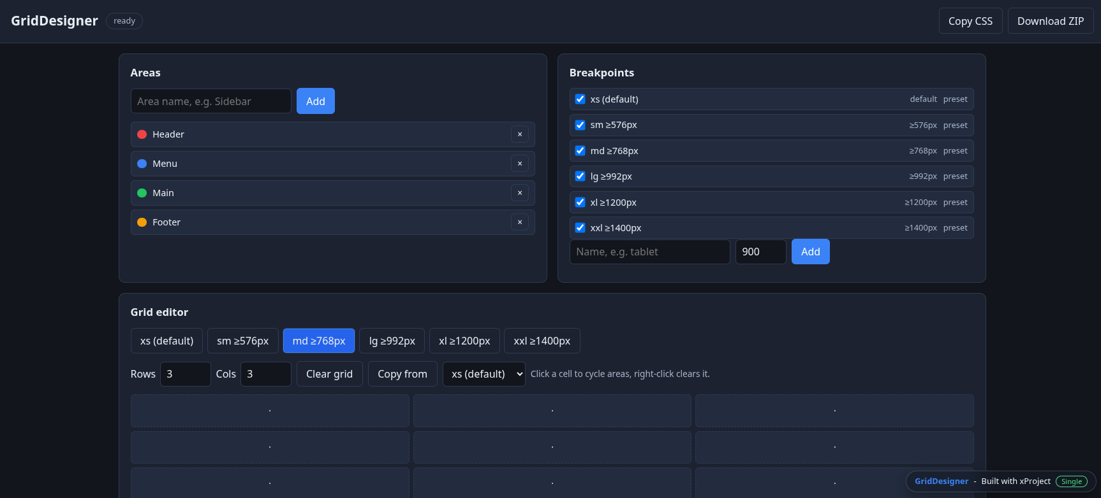Click the top-left cell of the grid

(x=270, y=411)
